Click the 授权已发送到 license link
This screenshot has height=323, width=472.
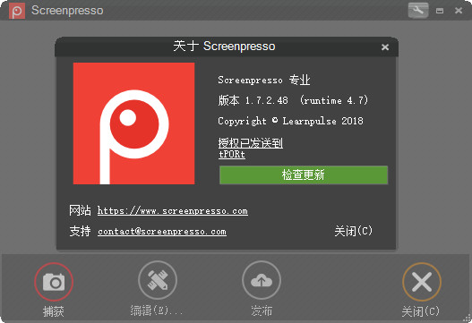(x=251, y=142)
